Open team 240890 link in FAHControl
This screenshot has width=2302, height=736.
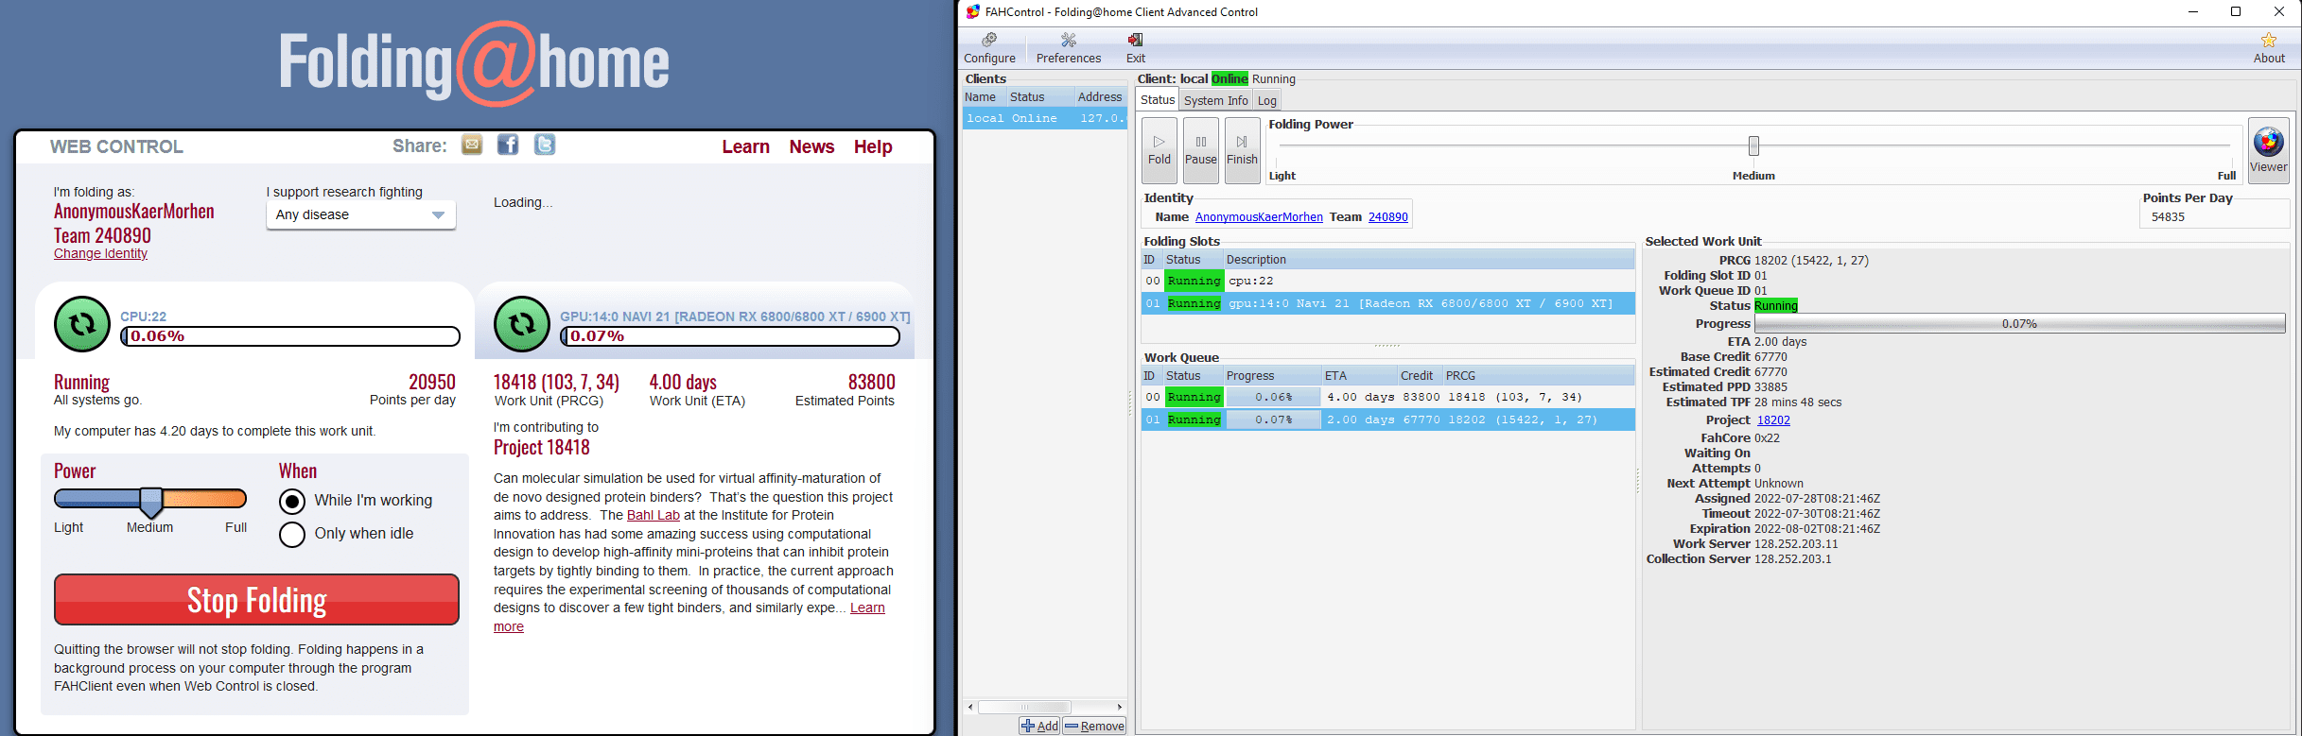tap(1388, 217)
